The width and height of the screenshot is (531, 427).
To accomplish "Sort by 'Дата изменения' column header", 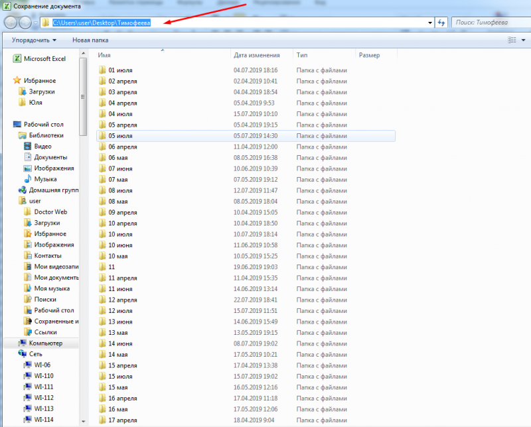I will click(257, 55).
